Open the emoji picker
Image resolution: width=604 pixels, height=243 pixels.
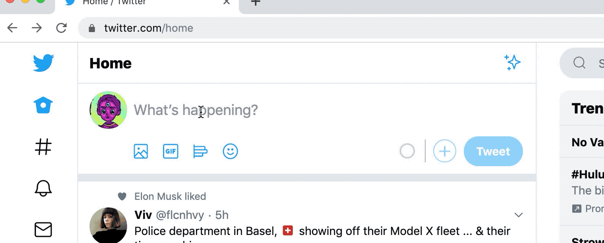(230, 151)
